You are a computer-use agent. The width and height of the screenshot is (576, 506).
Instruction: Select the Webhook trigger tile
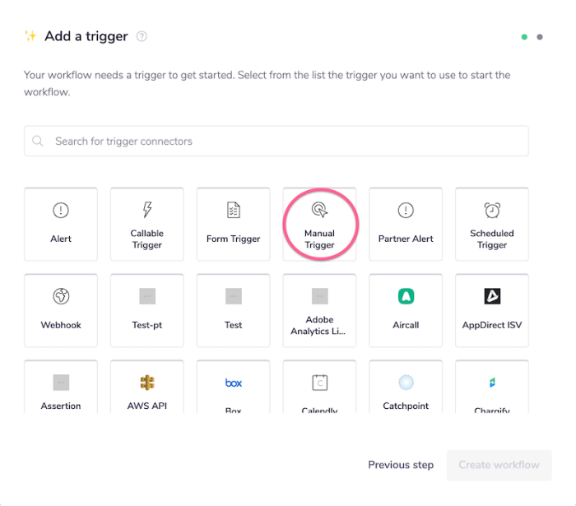[x=61, y=310]
